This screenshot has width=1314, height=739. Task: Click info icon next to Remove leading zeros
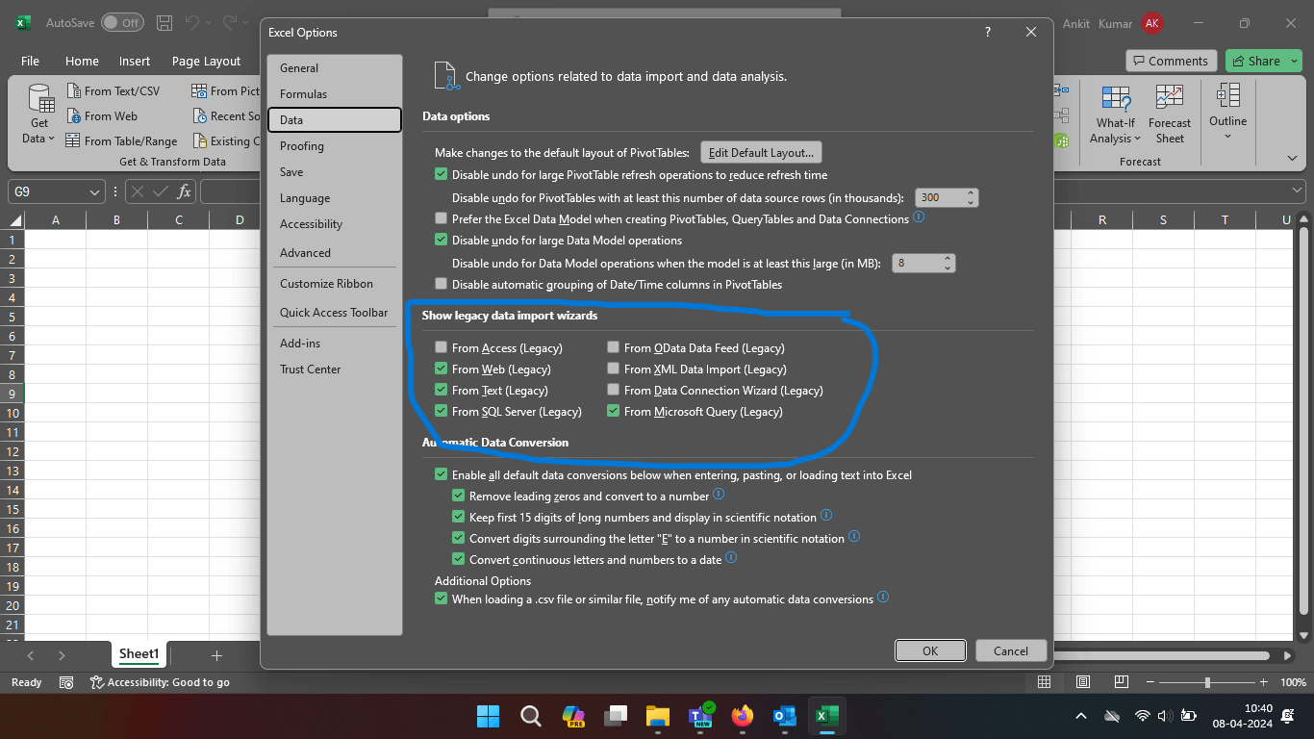pyautogui.click(x=719, y=495)
